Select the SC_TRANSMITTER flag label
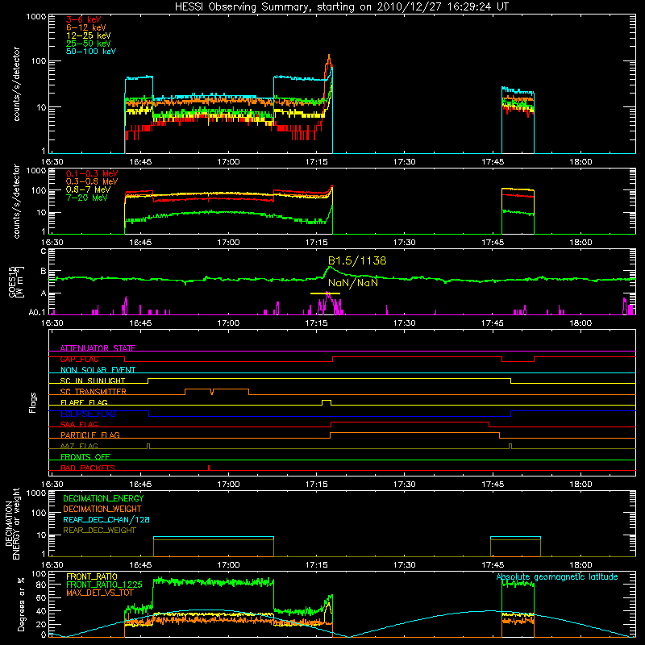Image resolution: width=645 pixels, height=645 pixels. [x=94, y=392]
